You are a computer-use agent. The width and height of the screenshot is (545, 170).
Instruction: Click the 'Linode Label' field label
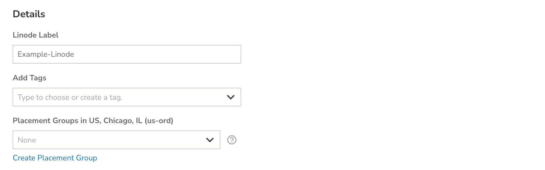click(36, 35)
